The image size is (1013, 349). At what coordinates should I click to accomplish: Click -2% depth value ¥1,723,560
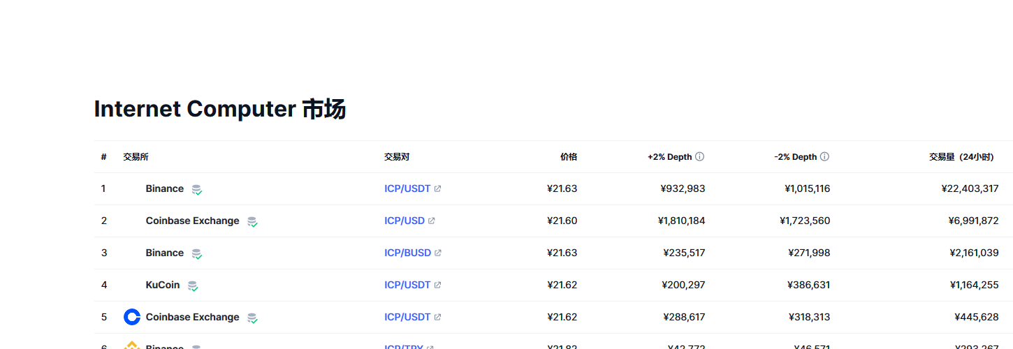(805, 221)
